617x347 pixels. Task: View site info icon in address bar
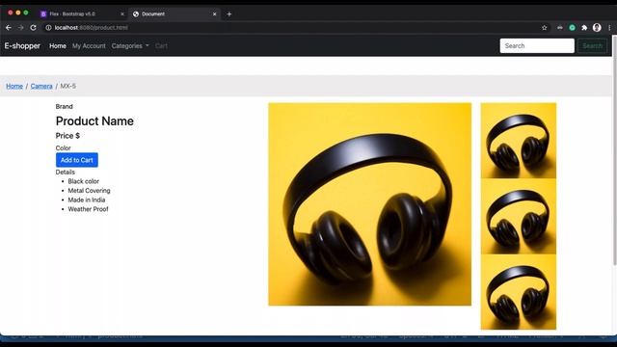tap(48, 28)
